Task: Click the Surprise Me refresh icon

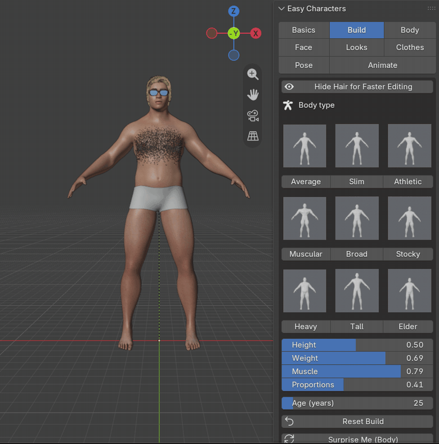Action: pyautogui.click(x=289, y=439)
